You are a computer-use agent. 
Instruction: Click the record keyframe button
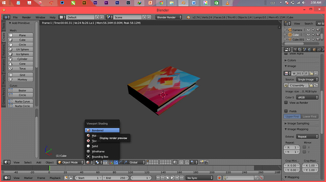219,178
